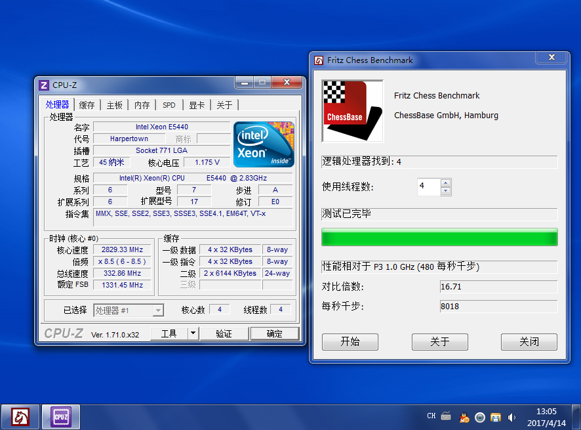Click the yellow floppy tray icon
Viewport: 581px width, 430px height.
(x=495, y=418)
